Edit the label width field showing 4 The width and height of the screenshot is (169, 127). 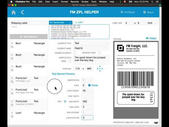129,23
